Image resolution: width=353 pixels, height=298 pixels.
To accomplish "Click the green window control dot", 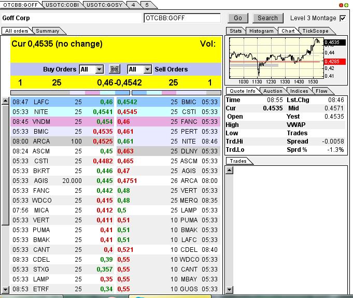I will pos(346,5).
